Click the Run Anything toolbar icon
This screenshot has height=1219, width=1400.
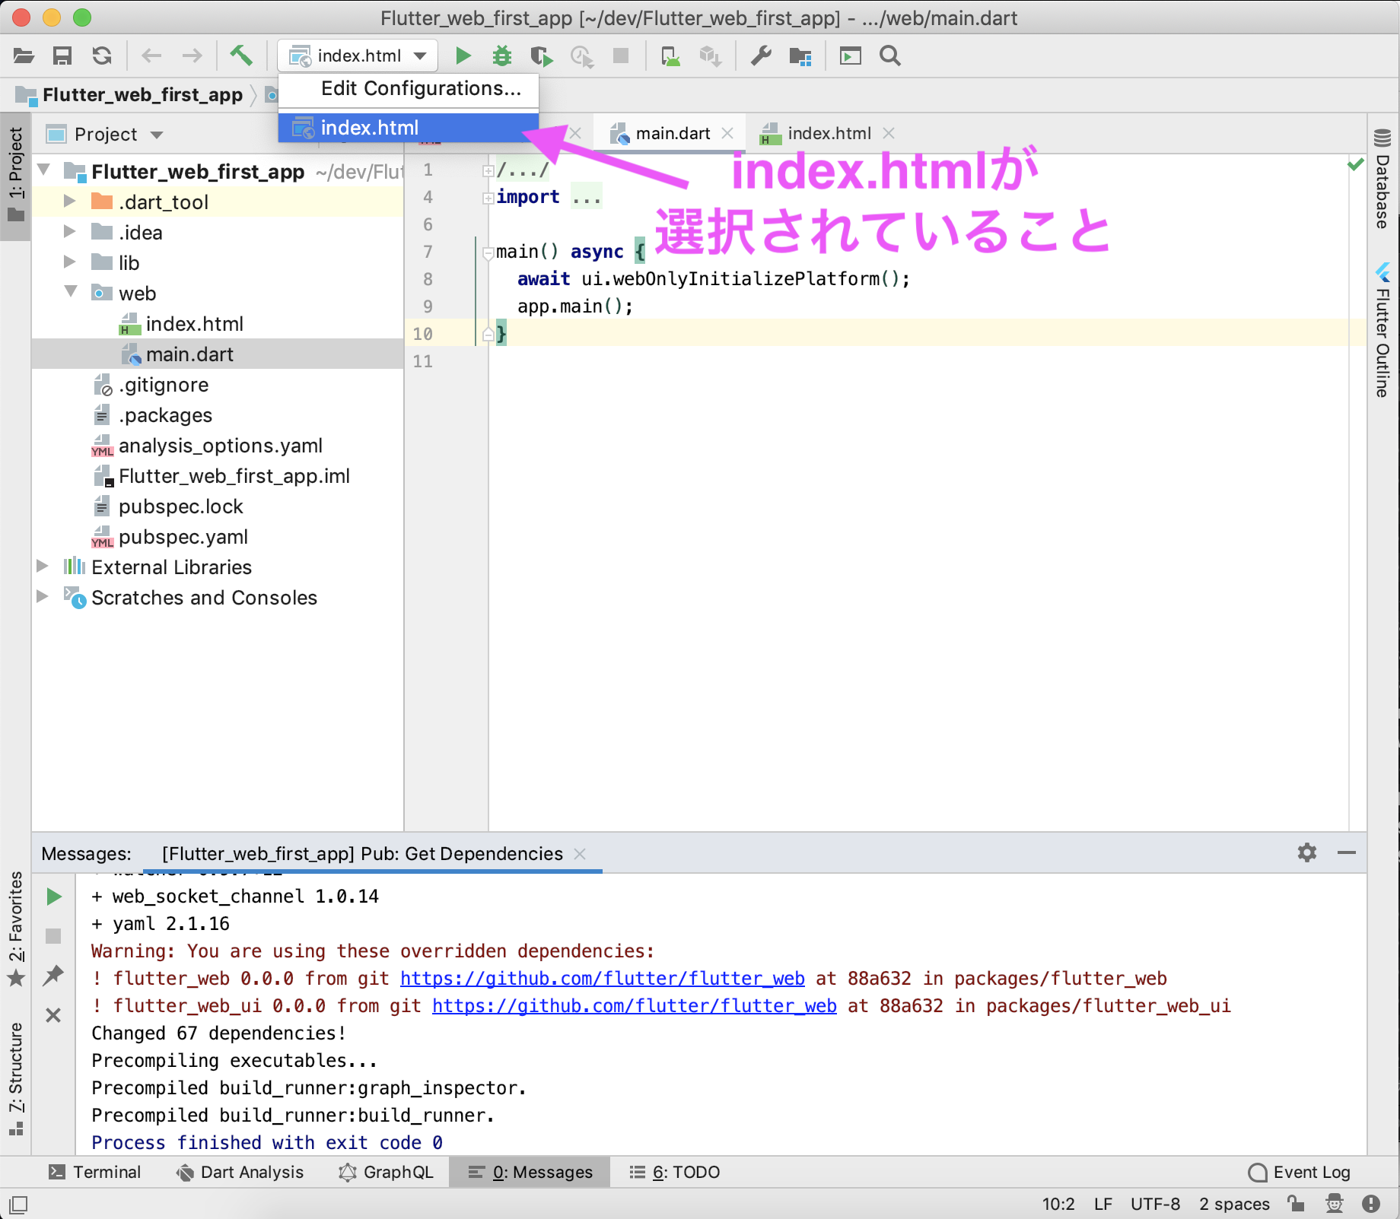click(850, 56)
